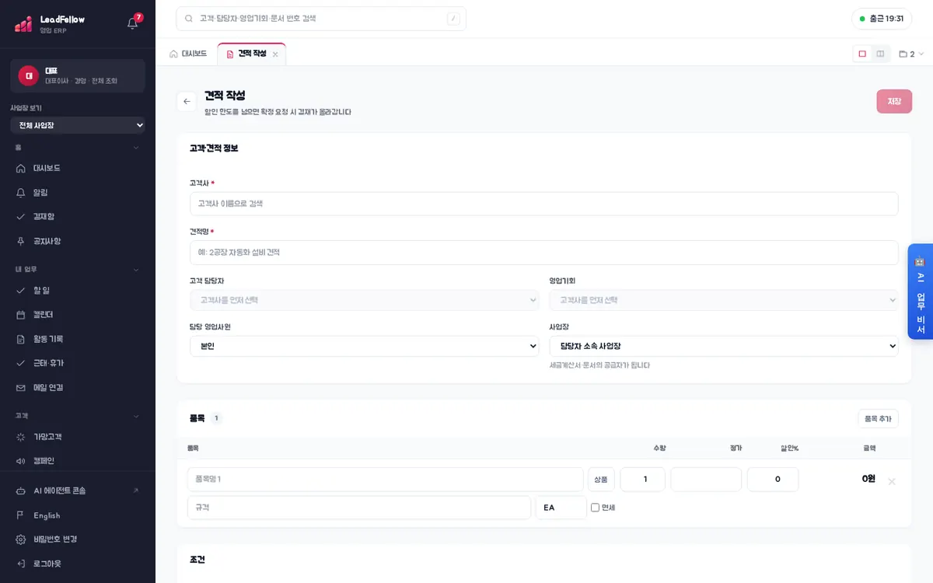This screenshot has height=583, width=933.
Task: Click the 가망고객 sparkle icon
Action: (21, 437)
